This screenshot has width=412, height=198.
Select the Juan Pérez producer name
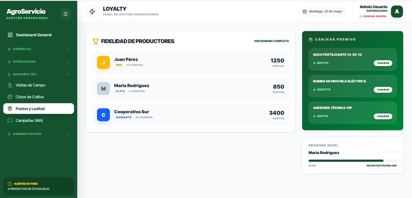click(x=126, y=59)
